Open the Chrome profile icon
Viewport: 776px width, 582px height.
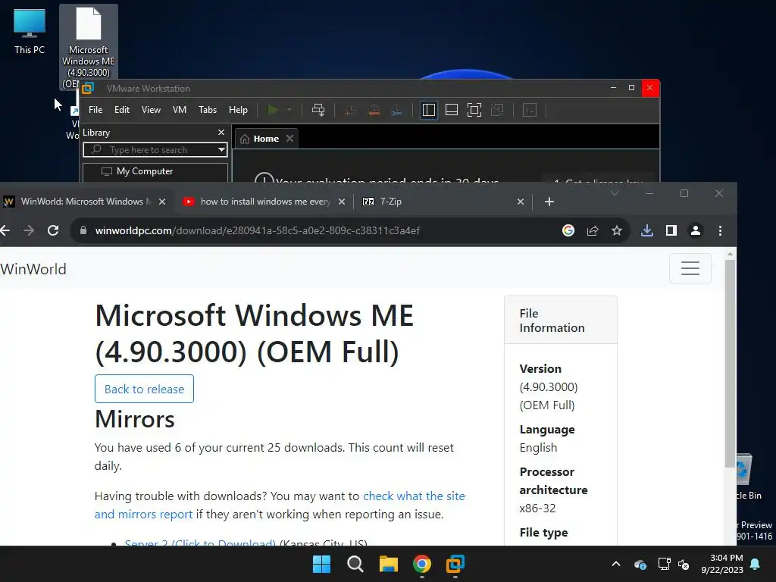[x=696, y=230]
